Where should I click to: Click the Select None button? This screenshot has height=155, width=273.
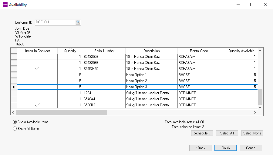252,133
